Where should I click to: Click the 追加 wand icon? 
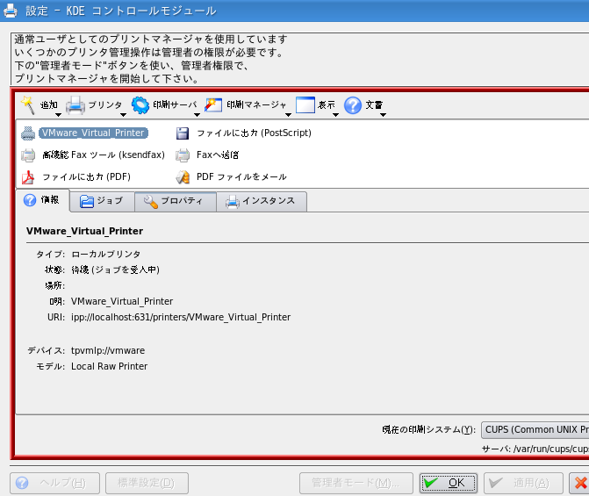pos(28,104)
